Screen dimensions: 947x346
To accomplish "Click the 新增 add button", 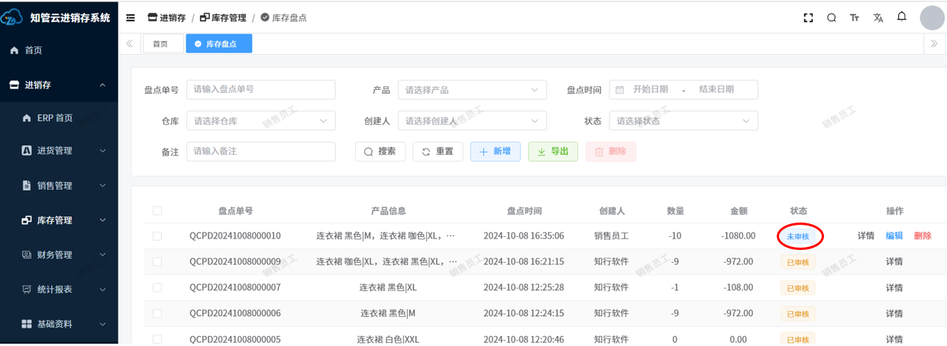I will point(495,152).
